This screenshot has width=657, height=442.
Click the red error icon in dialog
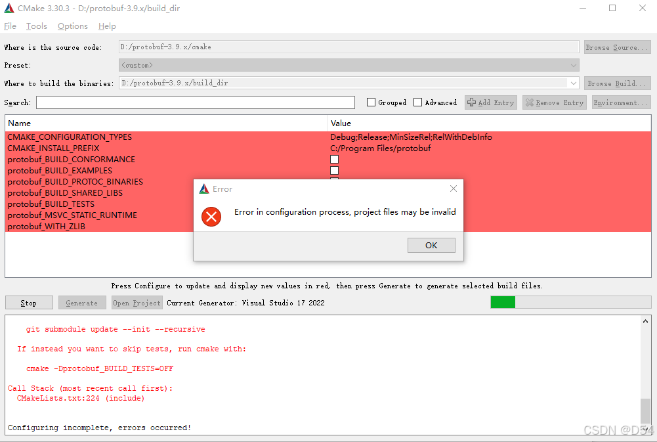click(211, 216)
